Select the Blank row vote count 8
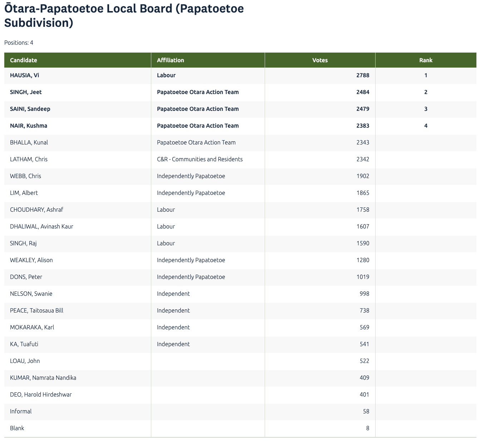 coord(367,428)
